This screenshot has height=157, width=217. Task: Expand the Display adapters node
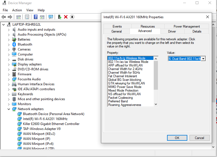[x=9, y=64]
